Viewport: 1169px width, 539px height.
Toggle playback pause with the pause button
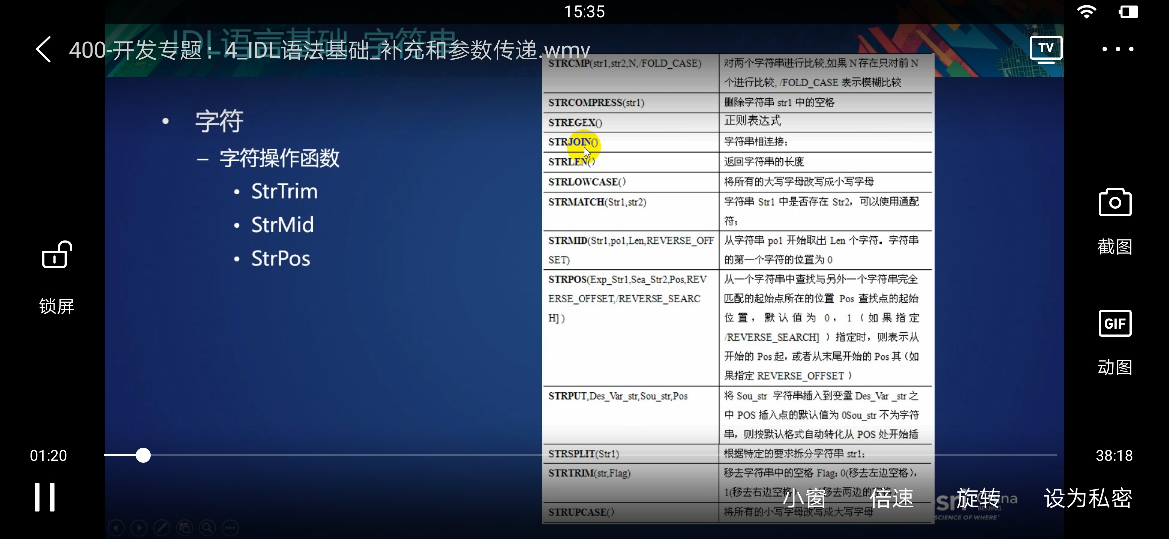(44, 497)
